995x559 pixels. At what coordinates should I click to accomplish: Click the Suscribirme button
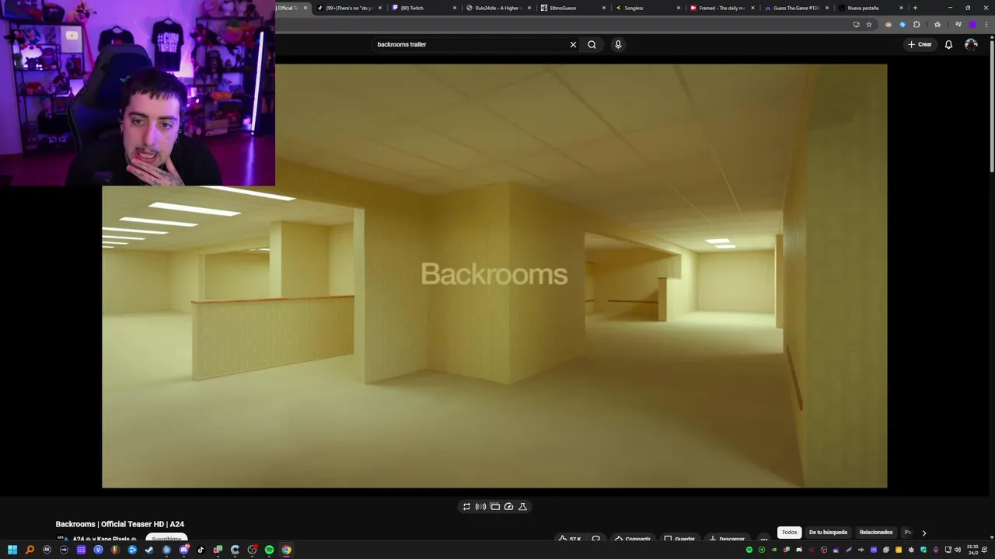coord(166,539)
